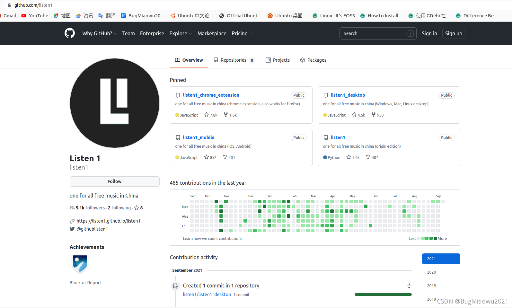Click the green commit progress bar
This screenshot has width=512, height=308.
click(383, 295)
